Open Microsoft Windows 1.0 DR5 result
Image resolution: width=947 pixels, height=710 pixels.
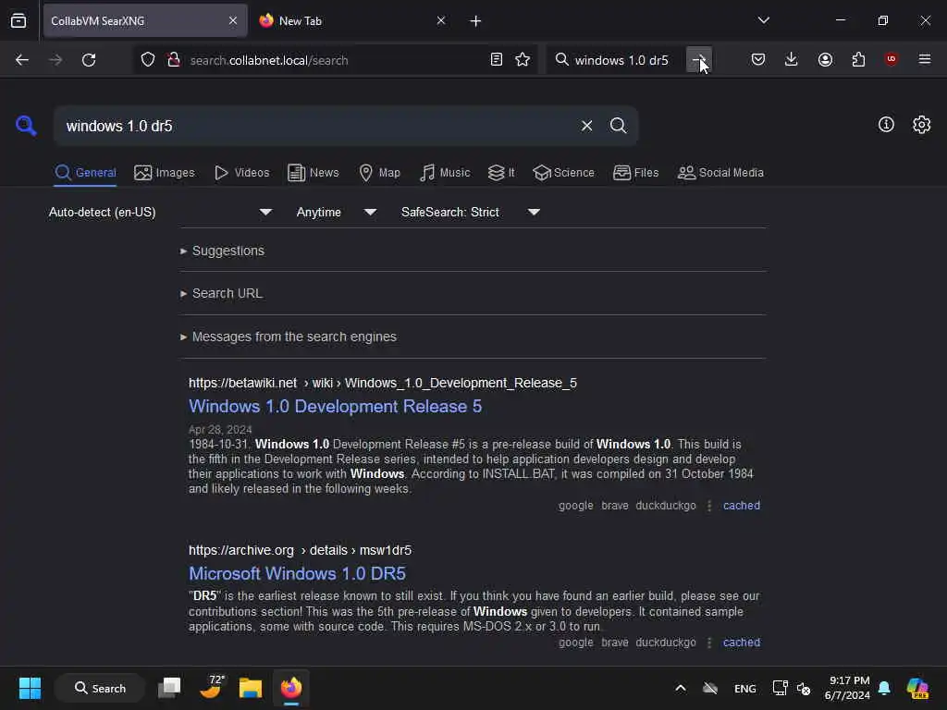[297, 573]
